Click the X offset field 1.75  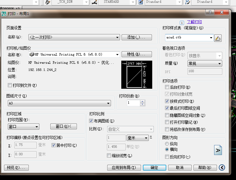click(x=25, y=145)
